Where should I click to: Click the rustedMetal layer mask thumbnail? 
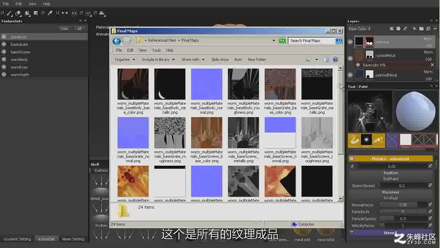pyautogui.click(x=370, y=55)
